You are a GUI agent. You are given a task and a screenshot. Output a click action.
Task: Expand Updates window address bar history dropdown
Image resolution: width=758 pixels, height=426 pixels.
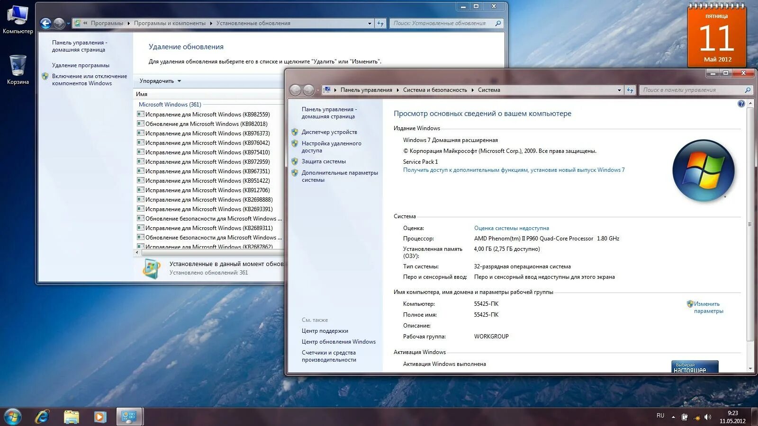[x=370, y=23]
